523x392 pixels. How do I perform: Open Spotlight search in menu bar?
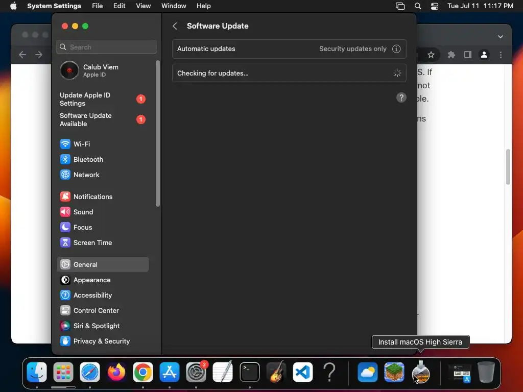click(418, 6)
